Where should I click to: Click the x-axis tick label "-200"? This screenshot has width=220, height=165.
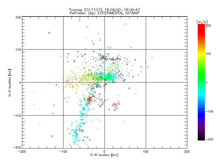[22, 152]
